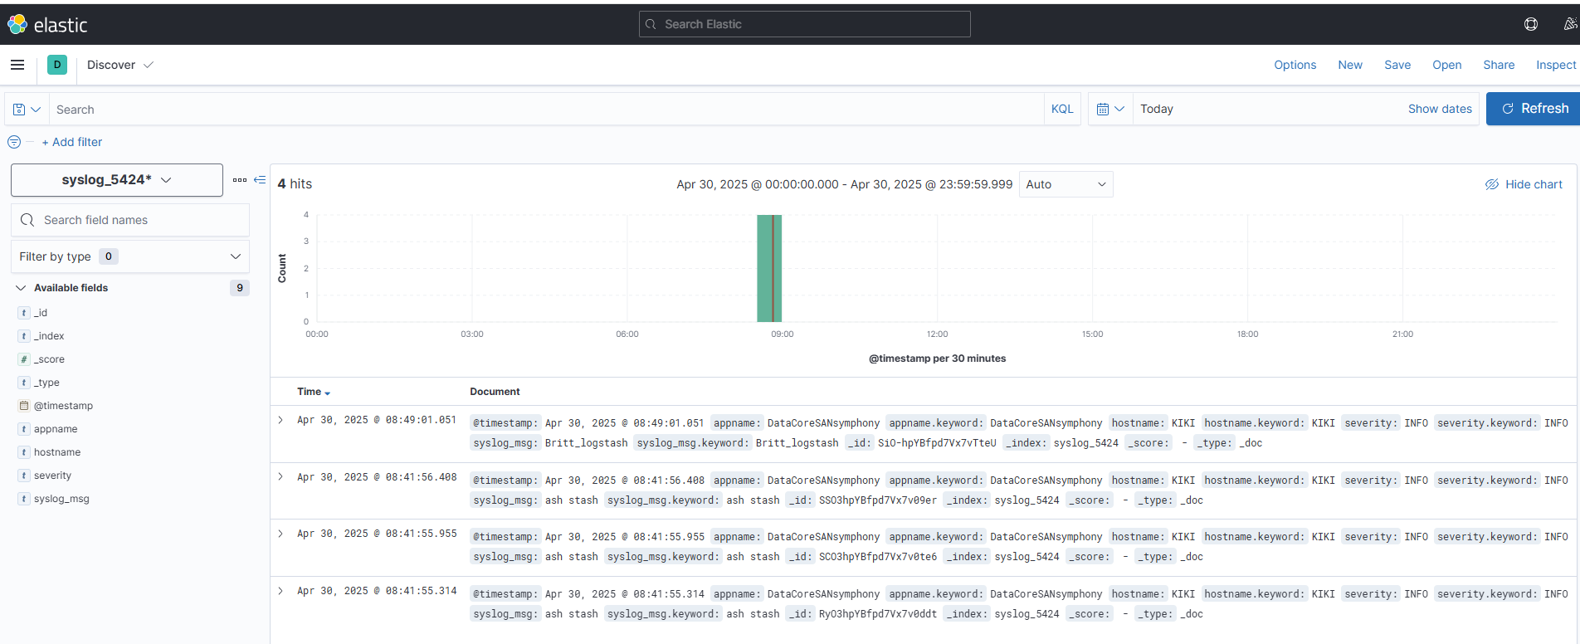Open the syslog_5424* index pattern dropdown
The height and width of the screenshot is (644, 1580).
point(117,180)
